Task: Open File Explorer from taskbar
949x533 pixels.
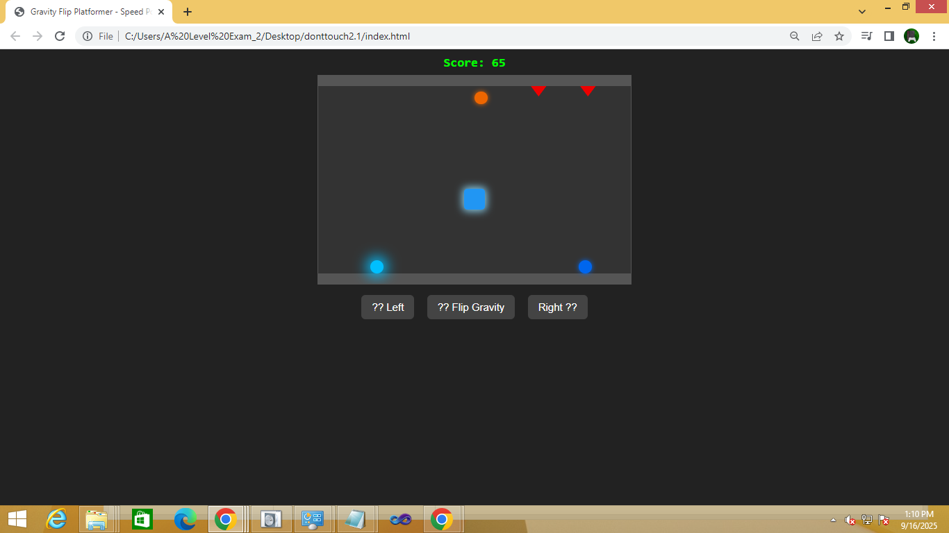Action: 97,518
